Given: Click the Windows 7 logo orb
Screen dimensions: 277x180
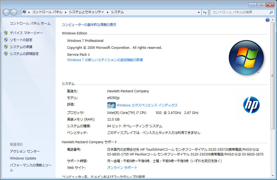Looking at the screenshot, I should click(x=246, y=58).
